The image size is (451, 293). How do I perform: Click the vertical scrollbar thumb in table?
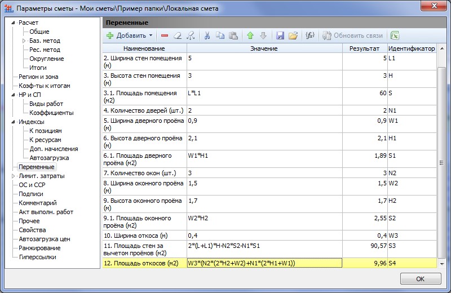[x=441, y=163]
